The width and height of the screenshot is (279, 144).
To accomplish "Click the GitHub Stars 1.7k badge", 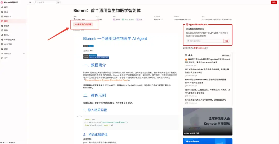I will pyautogui.click(x=88, y=51).
